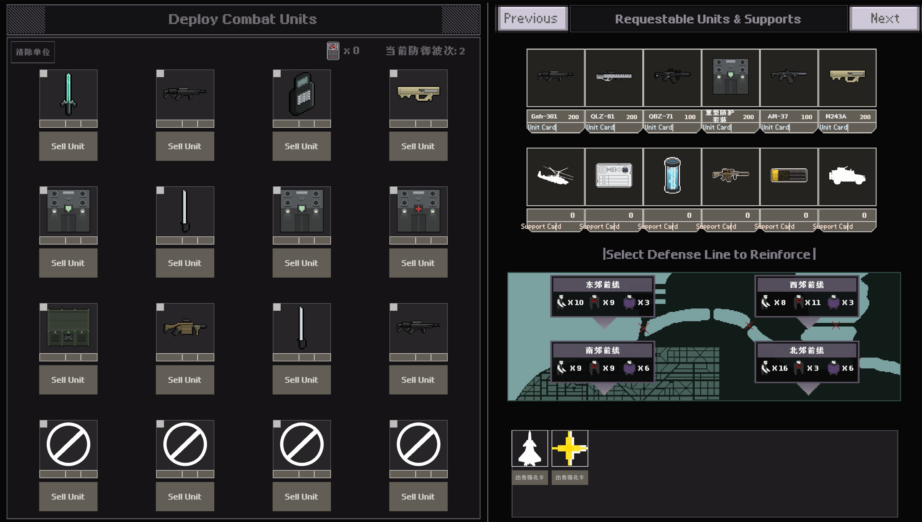Open the MEK ID support card
Screen dimensions: 922x522
(614, 176)
